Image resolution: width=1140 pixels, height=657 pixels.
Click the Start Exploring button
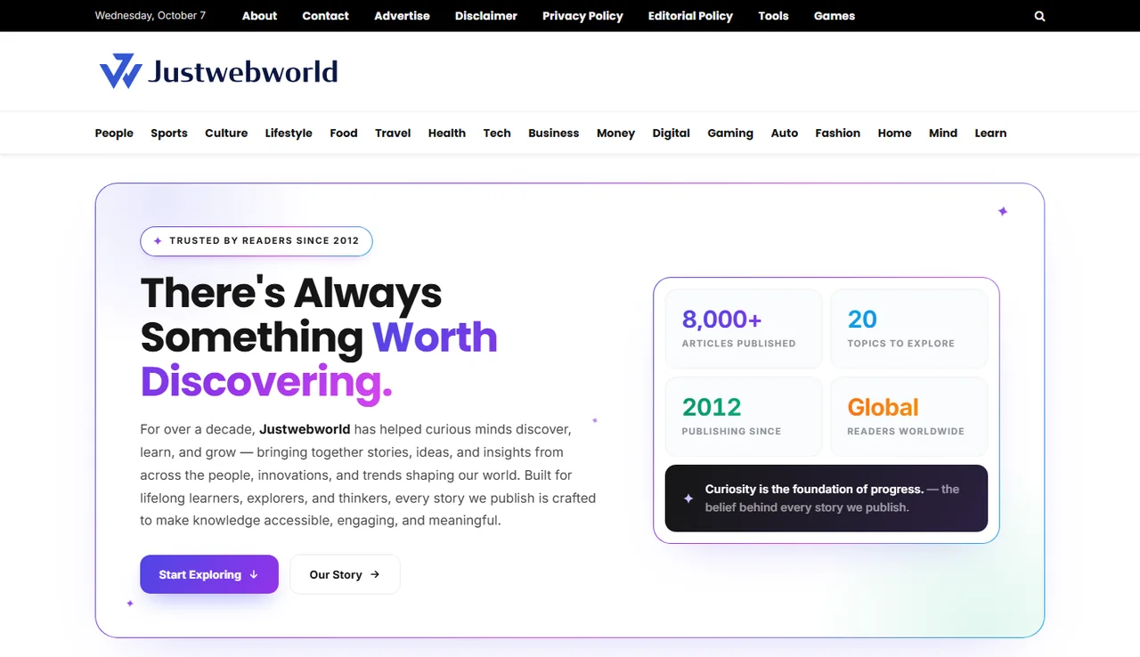(209, 574)
